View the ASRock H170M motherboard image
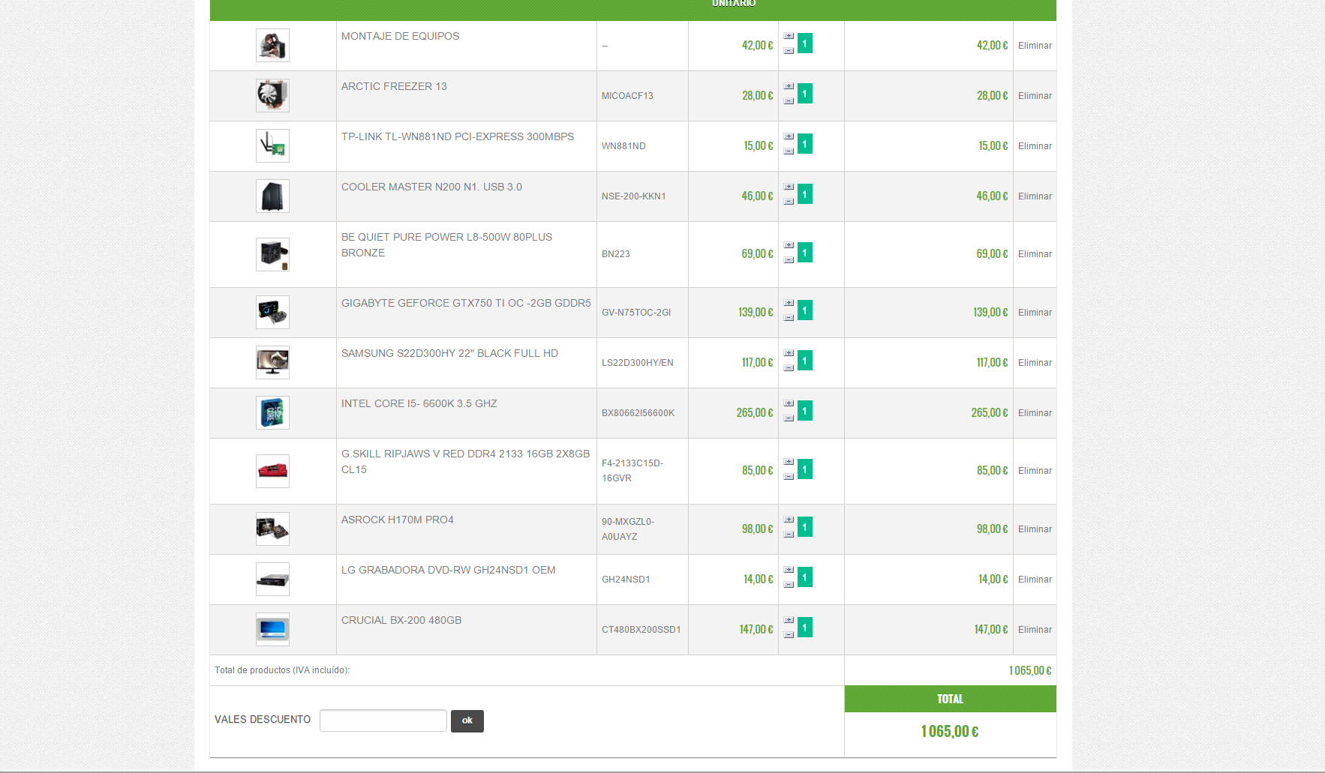The width and height of the screenshot is (1325, 773). (272, 529)
